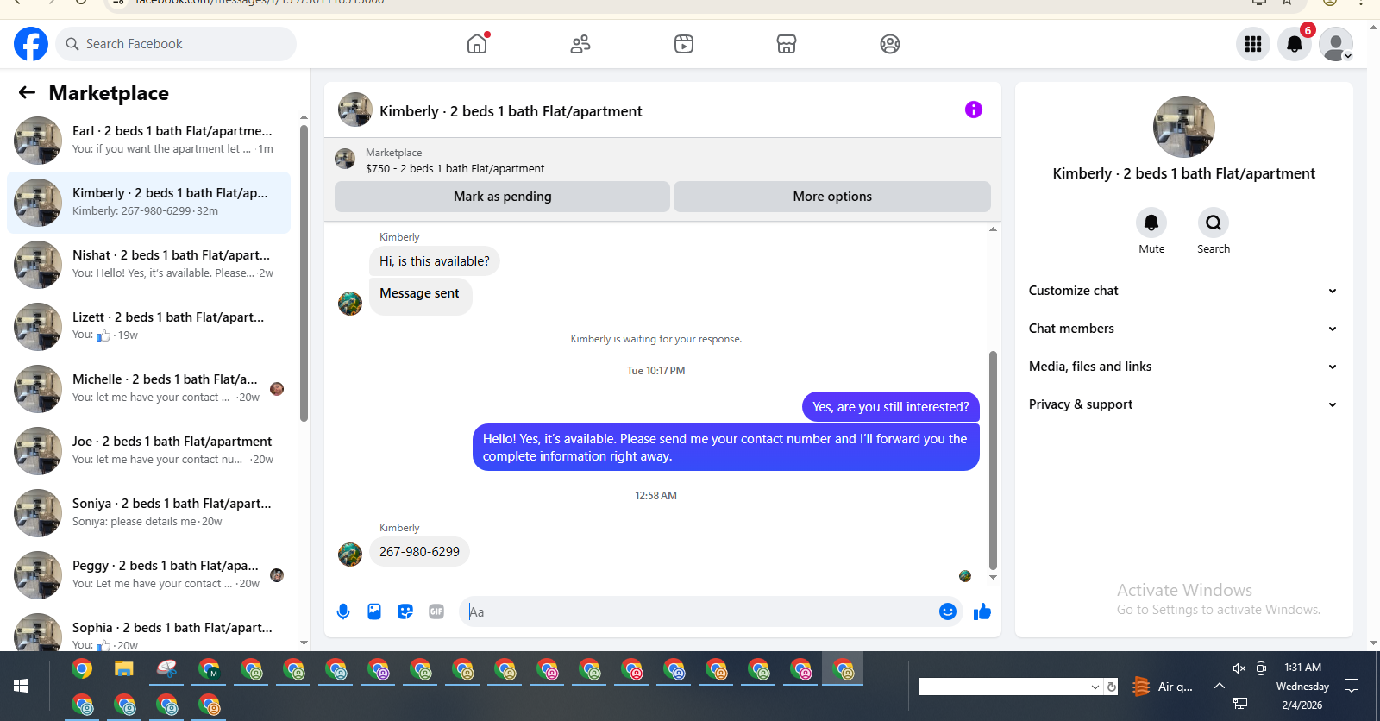The image size is (1380, 721).
Task: Click the scroll-down arrow of the conversation list
Action: (x=304, y=643)
